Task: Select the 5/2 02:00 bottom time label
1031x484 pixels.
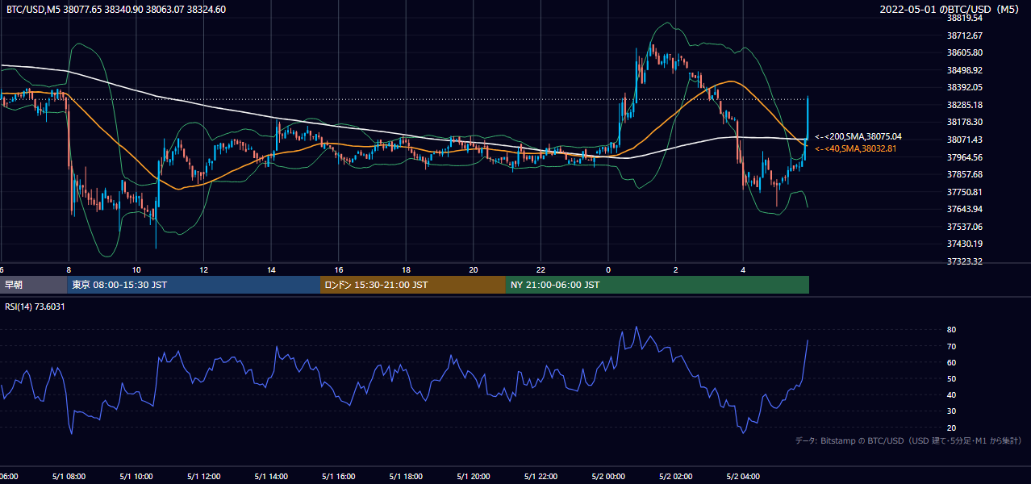Action: (677, 476)
